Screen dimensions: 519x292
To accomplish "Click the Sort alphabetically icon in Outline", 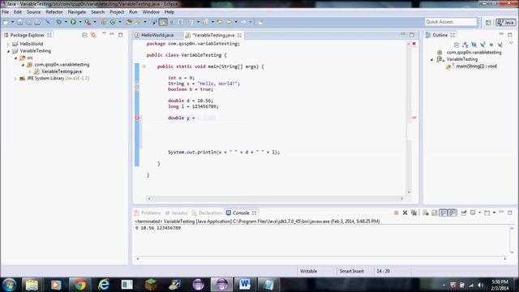I will [465, 45].
